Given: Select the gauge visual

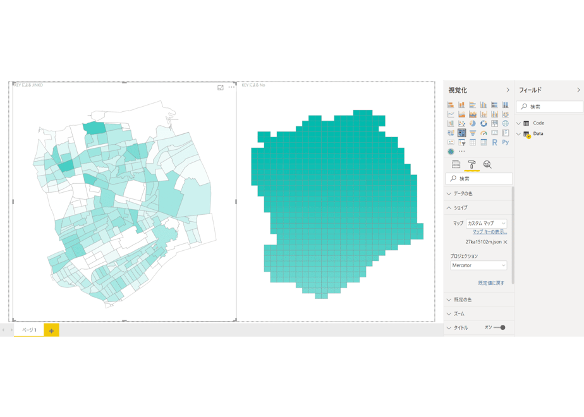Looking at the screenshot, I should click(x=484, y=133).
